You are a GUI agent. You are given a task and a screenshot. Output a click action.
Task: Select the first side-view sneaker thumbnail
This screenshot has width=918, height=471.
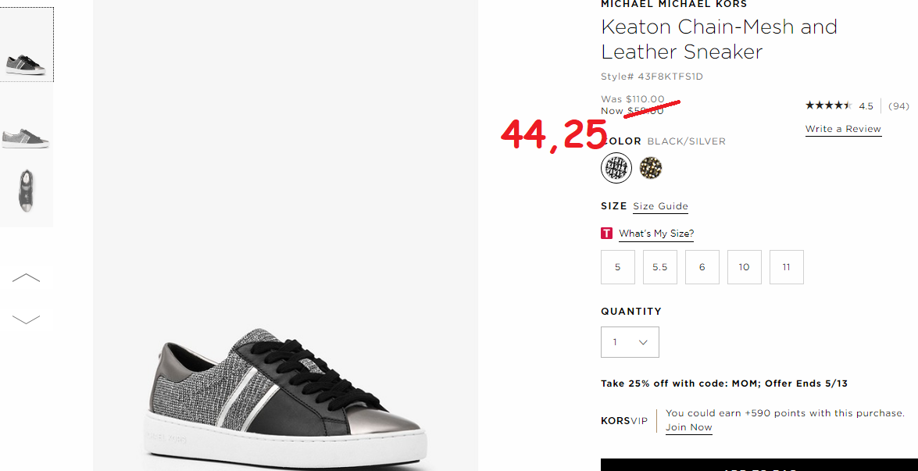tap(27, 45)
